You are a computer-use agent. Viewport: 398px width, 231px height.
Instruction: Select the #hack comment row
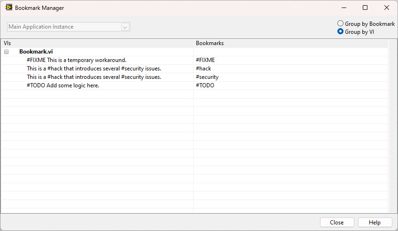[x=94, y=69]
